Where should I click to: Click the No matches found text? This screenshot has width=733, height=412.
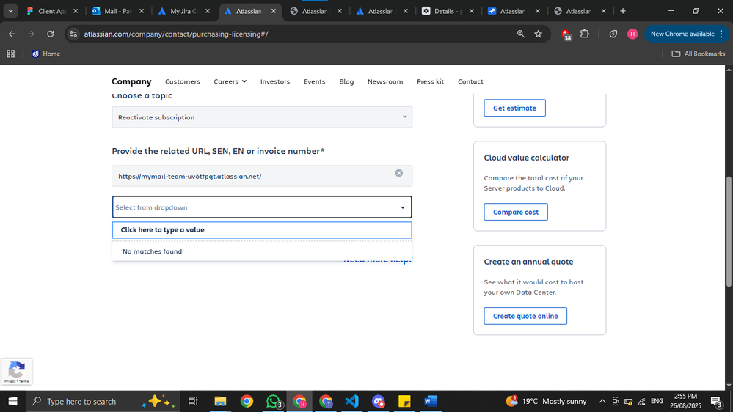(x=153, y=251)
